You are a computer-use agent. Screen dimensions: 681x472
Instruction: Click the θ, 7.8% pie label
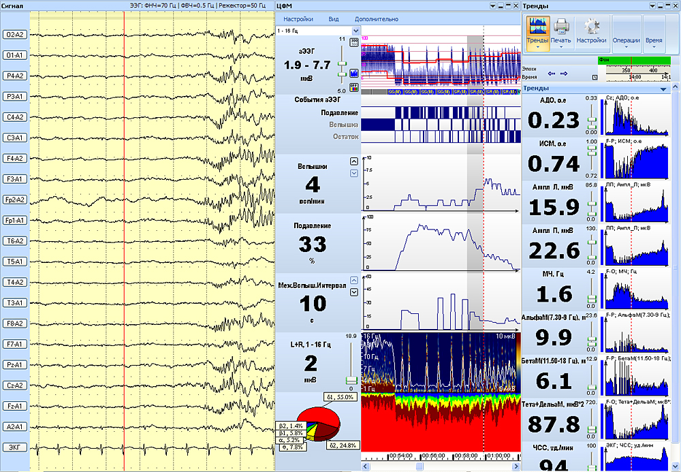coord(293,447)
